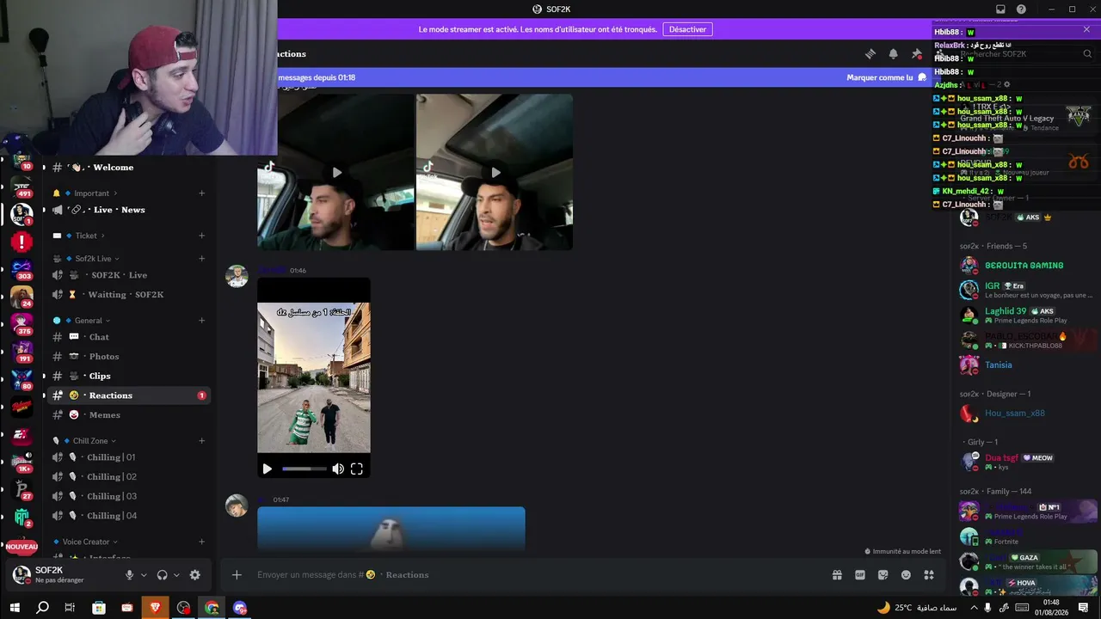Join Waitting SOF2K voice channel

[129, 295]
